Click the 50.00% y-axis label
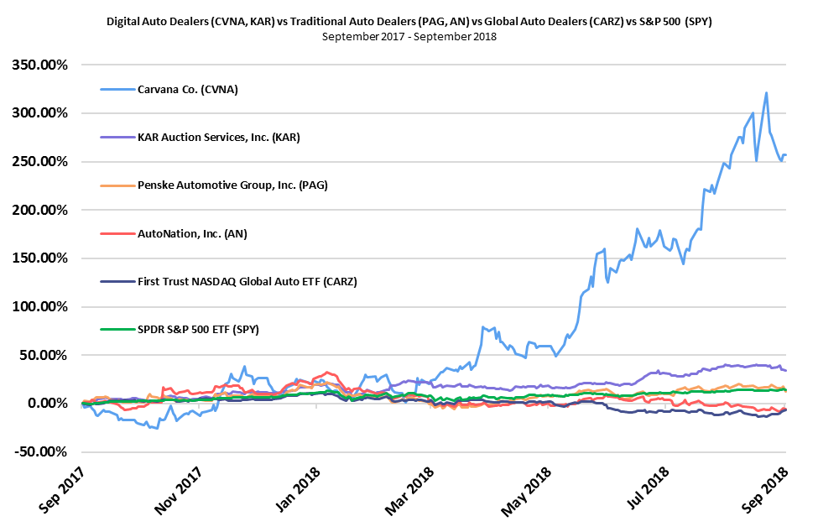818x532 pixels. (44, 355)
